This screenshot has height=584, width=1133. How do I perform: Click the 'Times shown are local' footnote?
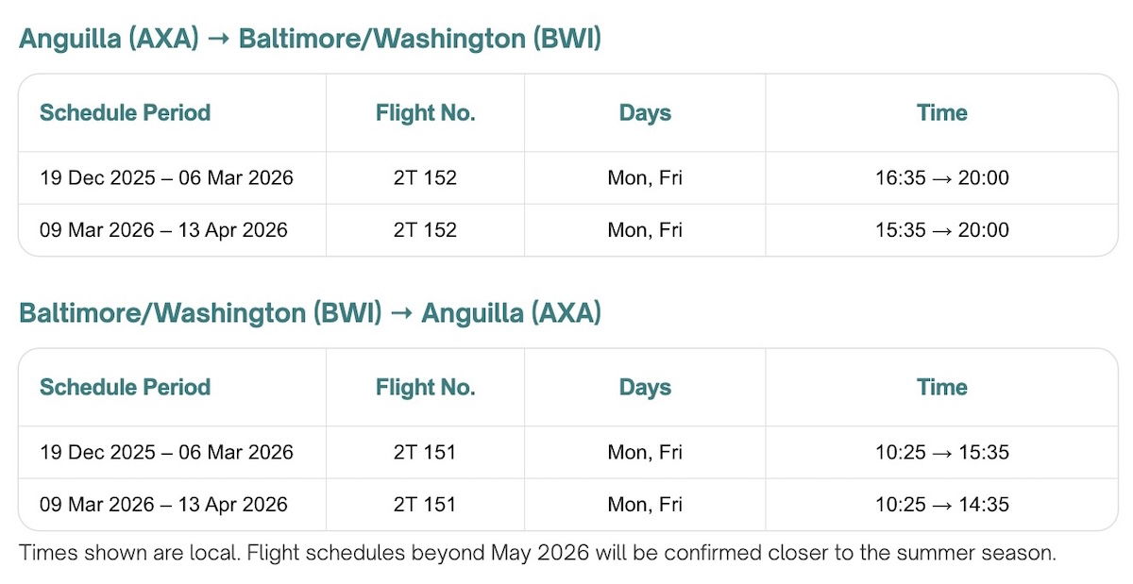pyautogui.click(x=536, y=553)
